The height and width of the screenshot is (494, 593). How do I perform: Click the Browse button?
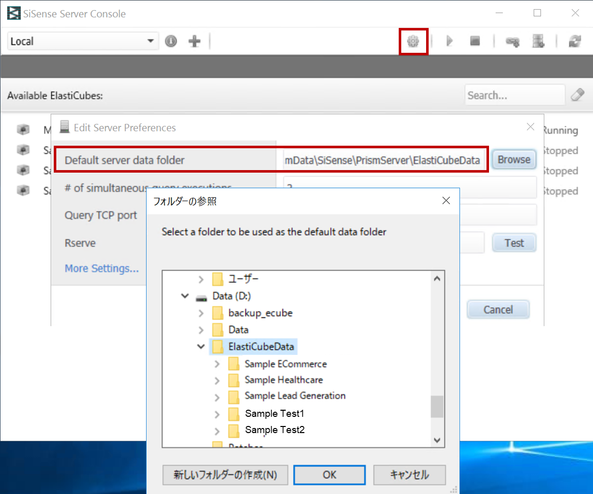pos(513,159)
